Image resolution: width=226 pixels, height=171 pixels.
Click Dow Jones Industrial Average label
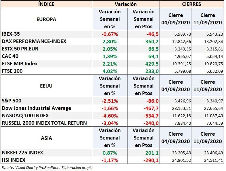36,108
